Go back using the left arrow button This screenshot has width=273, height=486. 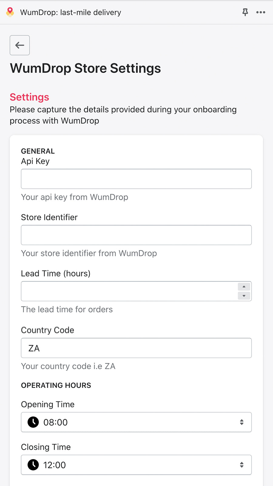(20, 45)
